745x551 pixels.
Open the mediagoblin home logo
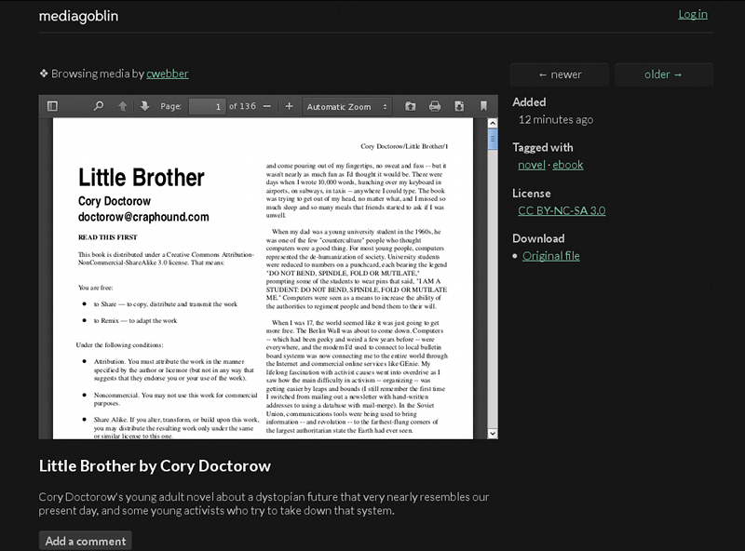pyautogui.click(x=78, y=16)
